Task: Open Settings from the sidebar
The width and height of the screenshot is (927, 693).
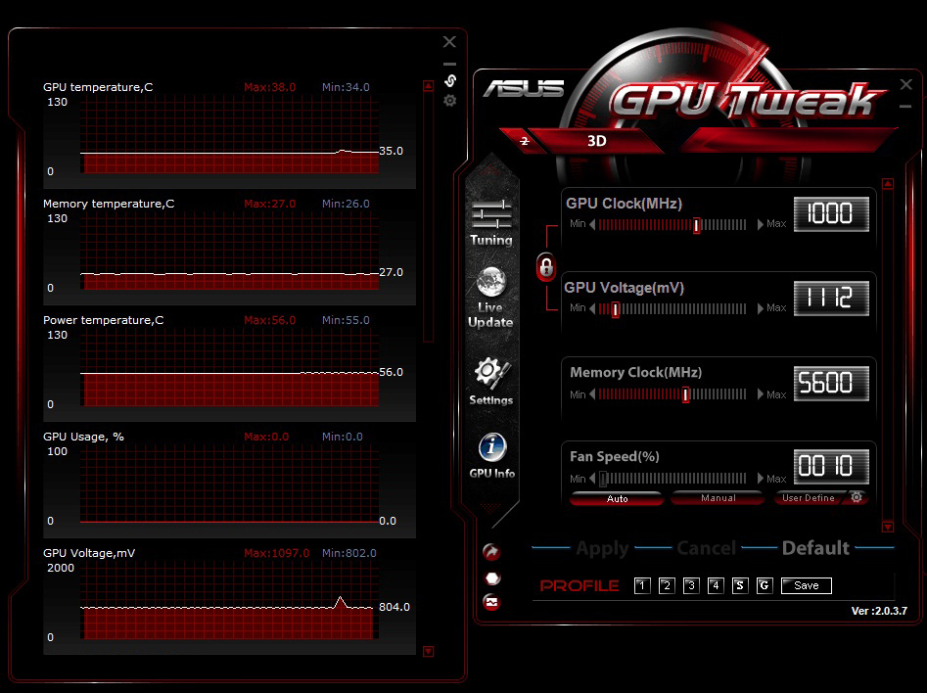Action: (491, 382)
